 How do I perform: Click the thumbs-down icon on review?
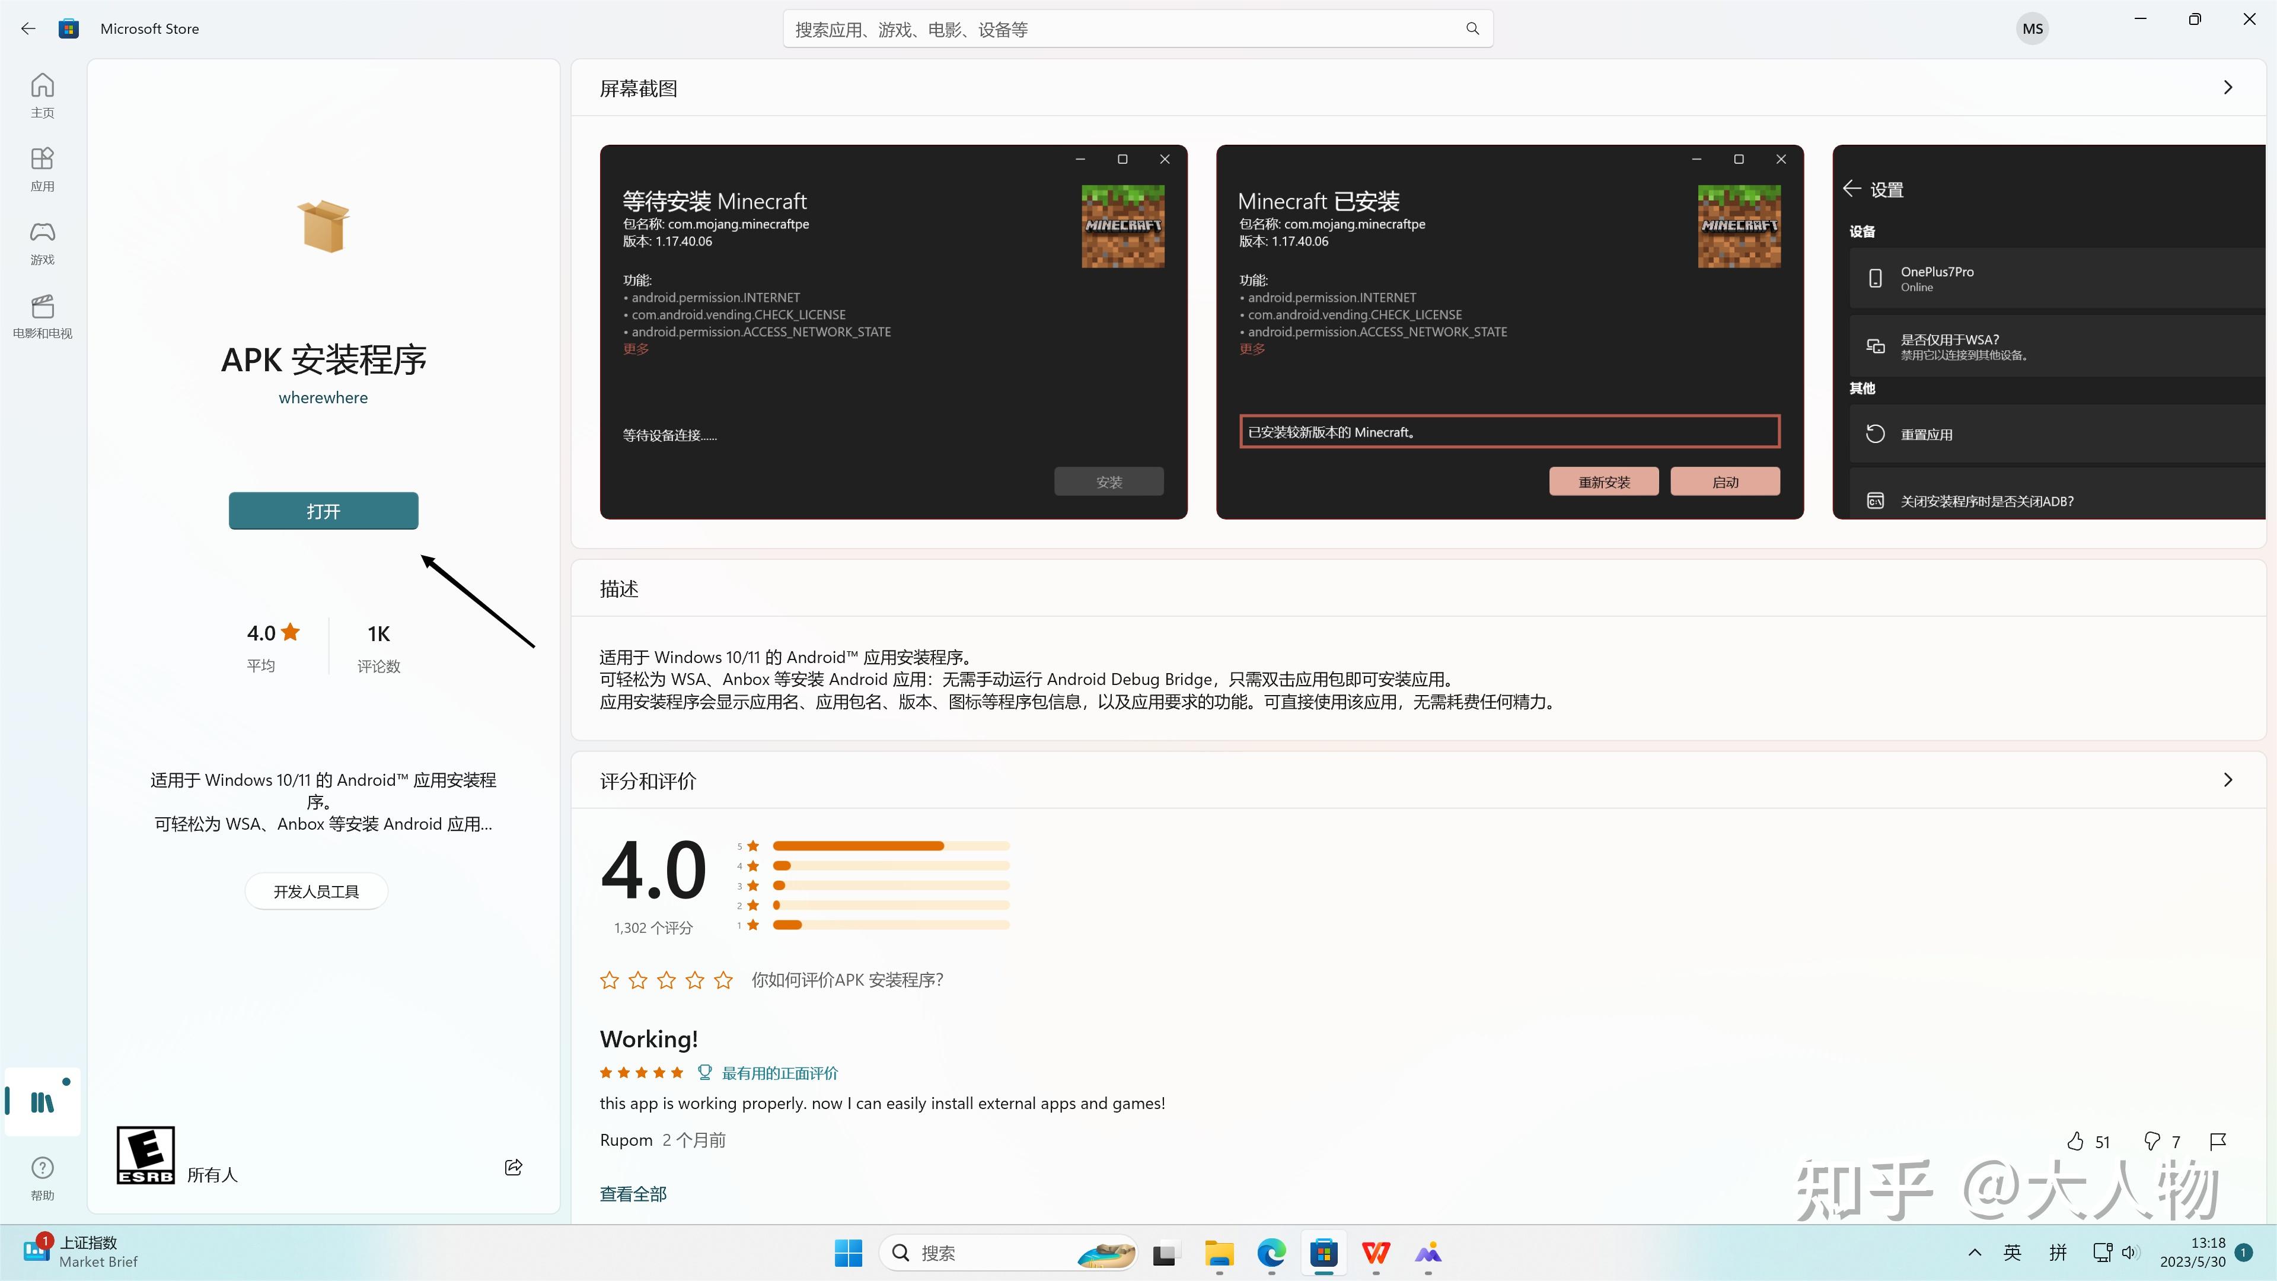2151,1141
